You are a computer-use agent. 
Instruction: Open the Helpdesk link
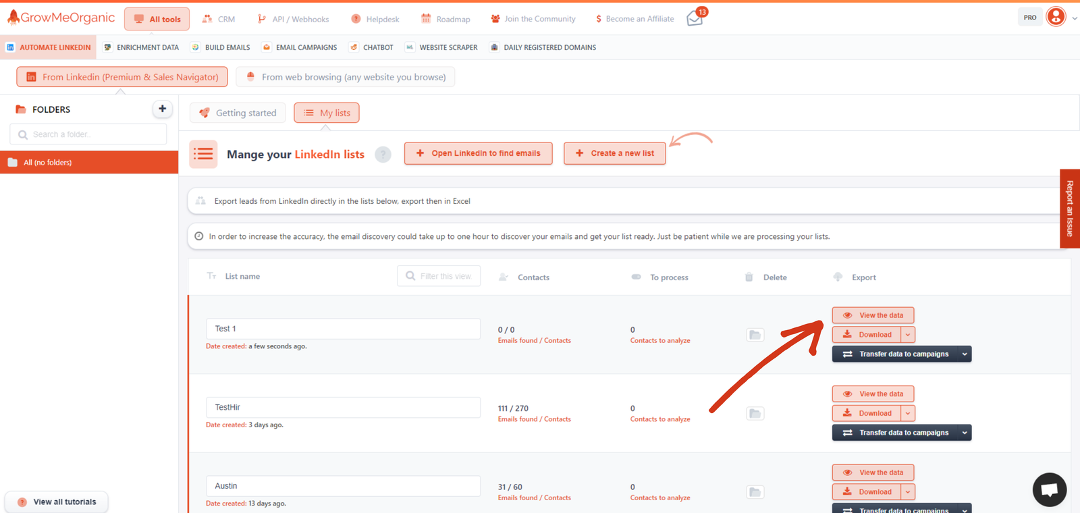click(x=375, y=19)
